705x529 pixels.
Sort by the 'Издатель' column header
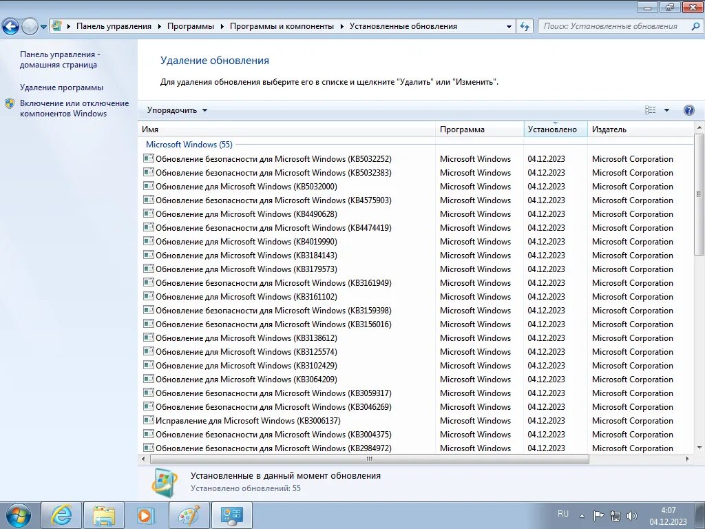point(641,129)
